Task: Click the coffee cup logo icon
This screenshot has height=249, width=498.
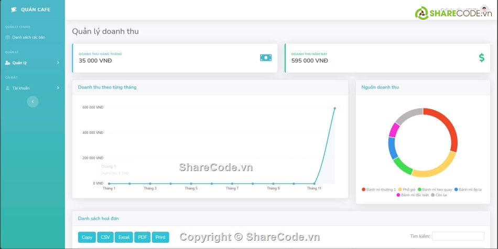Action: click(14, 9)
